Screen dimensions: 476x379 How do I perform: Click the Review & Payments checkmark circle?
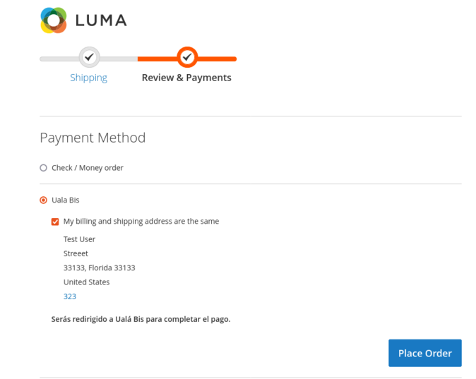187,57
